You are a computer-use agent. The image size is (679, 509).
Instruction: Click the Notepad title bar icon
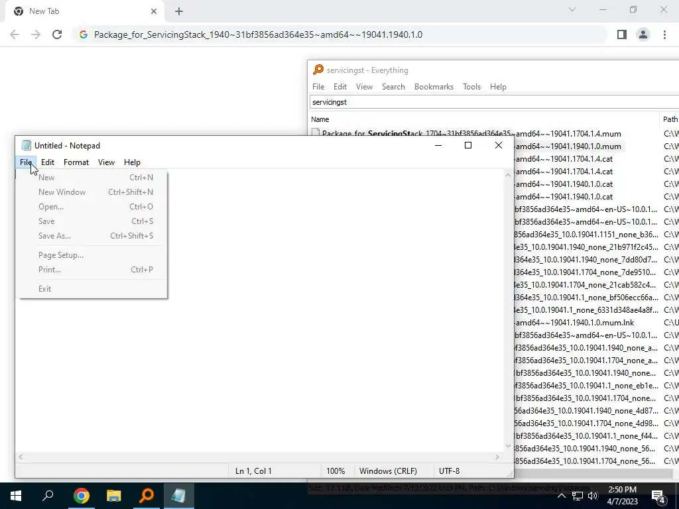pos(26,145)
